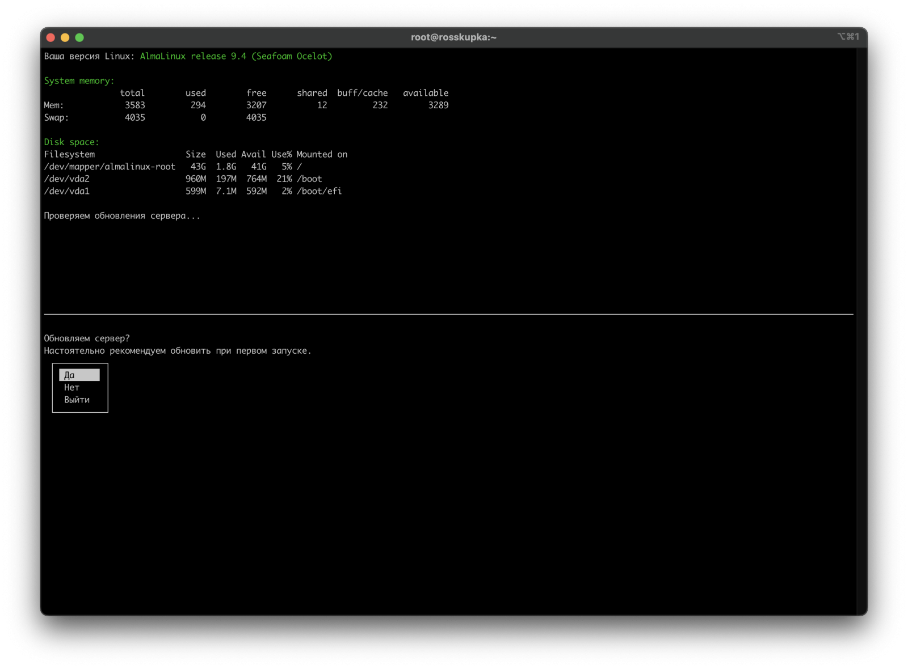Click the window title "root@rosskupka:~"
The height and width of the screenshot is (669, 908).
click(453, 37)
